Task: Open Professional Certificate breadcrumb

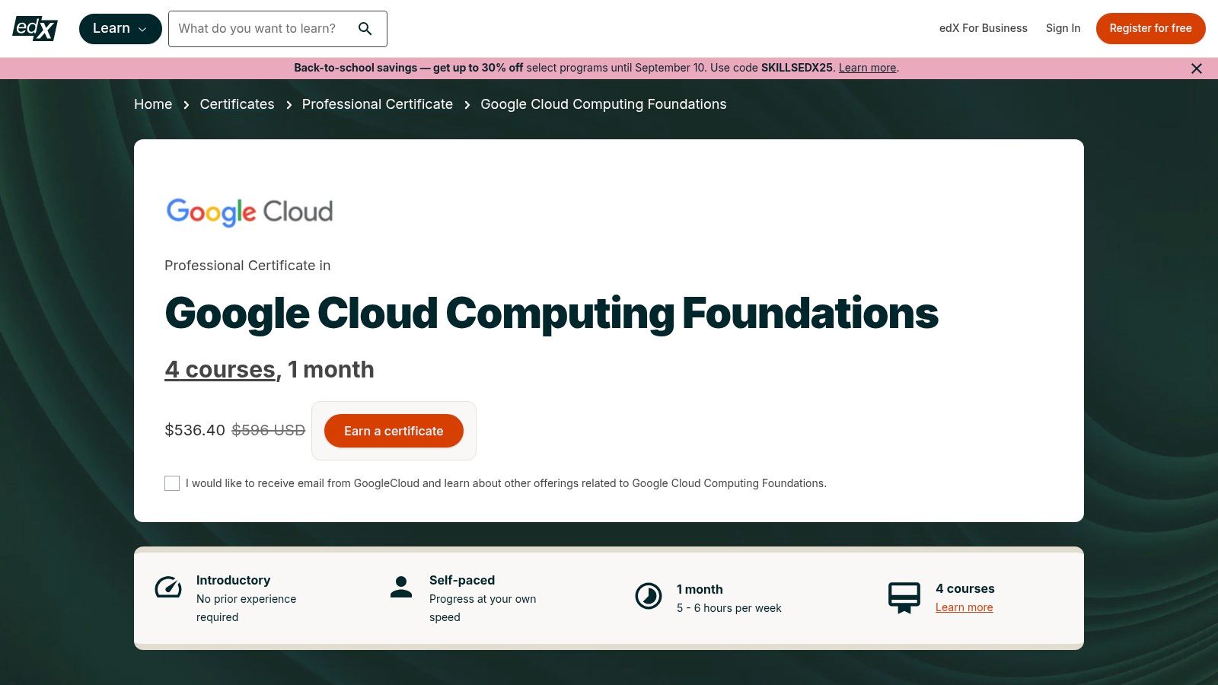Action: [377, 104]
